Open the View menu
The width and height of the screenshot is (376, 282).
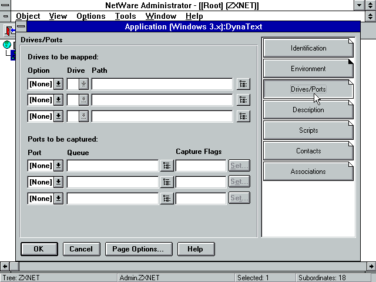coord(58,16)
